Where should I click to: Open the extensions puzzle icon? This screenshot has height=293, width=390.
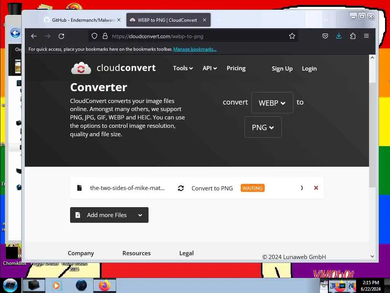(x=353, y=36)
